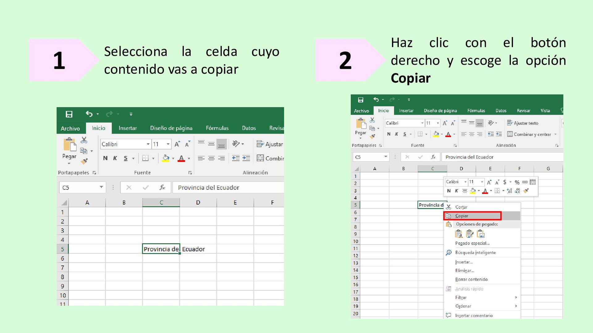Screen dimensions: 593x333
Task: Click the increase indent icon in left ribbon
Action: coord(246,158)
